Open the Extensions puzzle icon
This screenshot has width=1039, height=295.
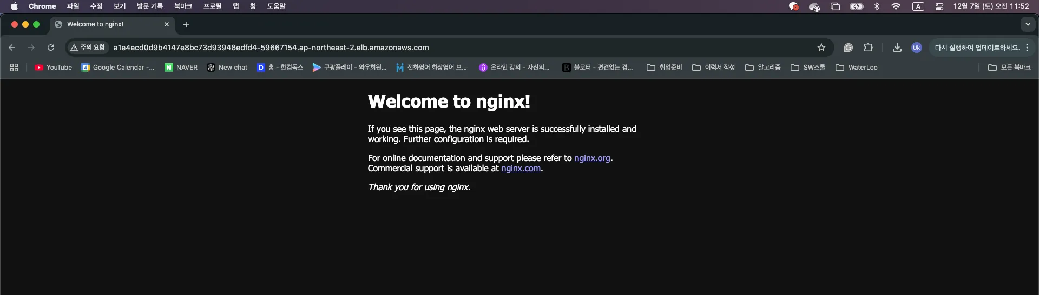pos(868,48)
